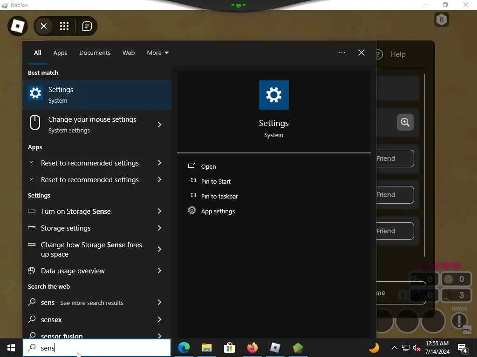Open the Roblox chat log icon
Screen dimensions: 477x357
point(87,26)
